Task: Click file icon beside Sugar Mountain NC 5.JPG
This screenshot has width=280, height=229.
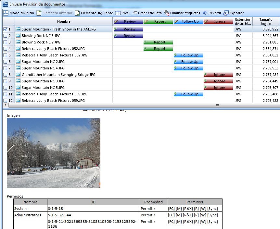Action: (18, 88)
